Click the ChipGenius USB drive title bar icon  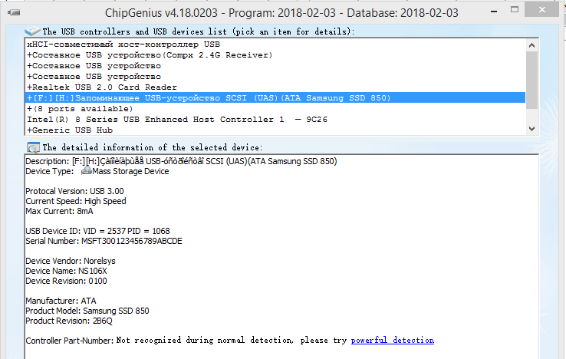(x=14, y=12)
